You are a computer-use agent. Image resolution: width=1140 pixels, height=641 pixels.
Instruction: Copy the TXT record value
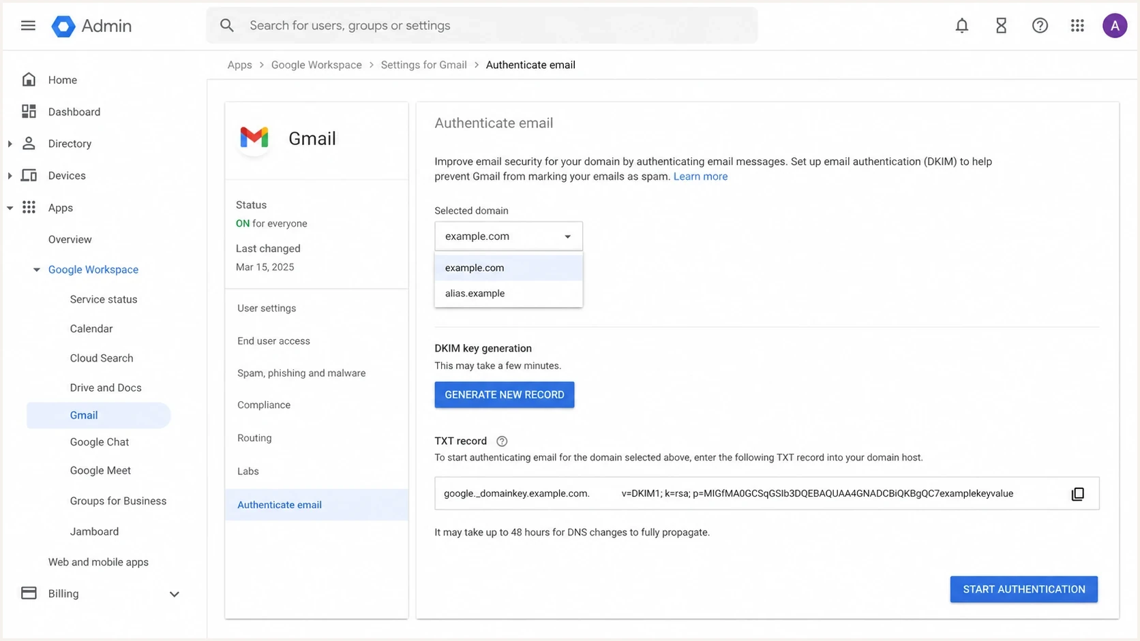coord(1077,494)
